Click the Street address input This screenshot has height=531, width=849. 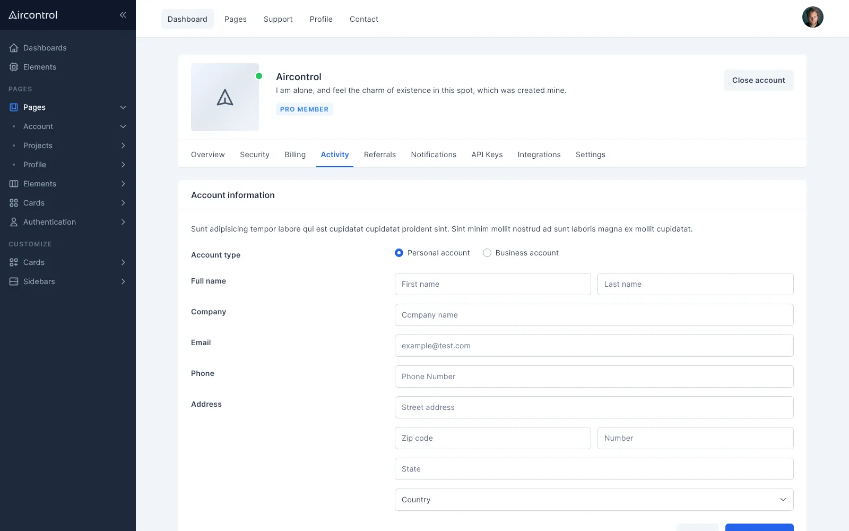coord(594,407)
